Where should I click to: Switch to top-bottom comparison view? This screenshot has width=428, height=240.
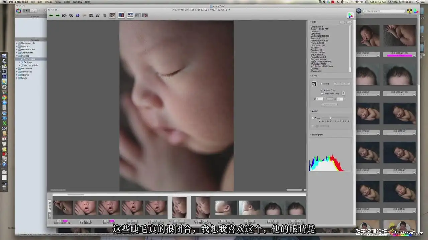tap(130, 15)
